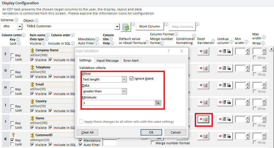Viewport: 274px width, 148px height.
Task: Open Lookup column for CustomerID row
Action: tap(225, 136)
